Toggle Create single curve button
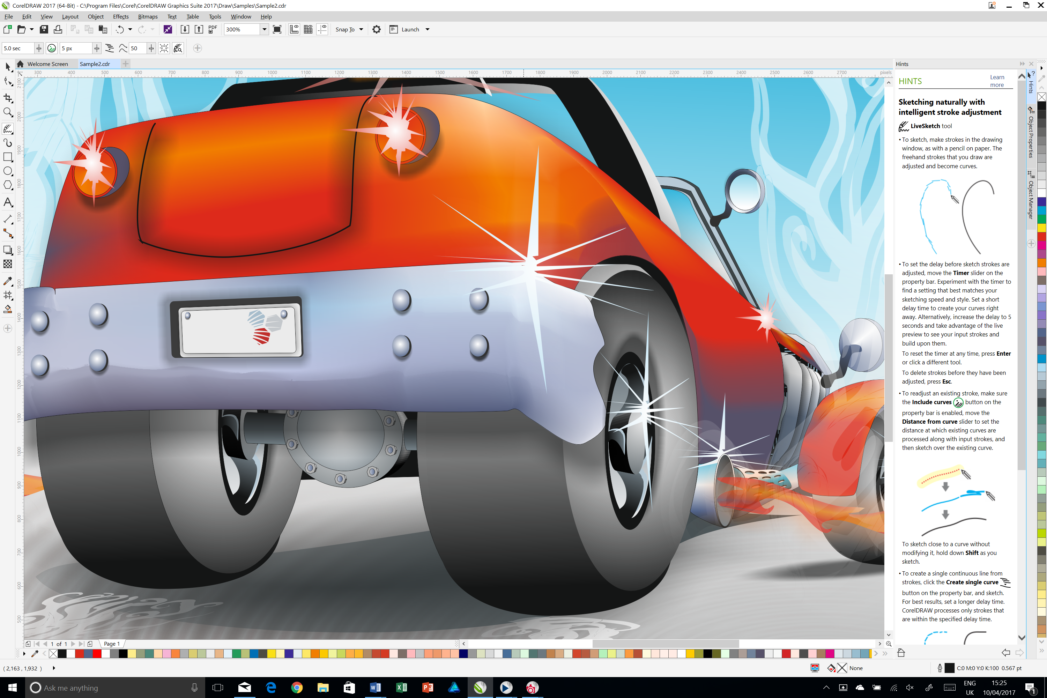This screenshot has height=698, width=1047. pyautogui.click(x=110, y=48)
